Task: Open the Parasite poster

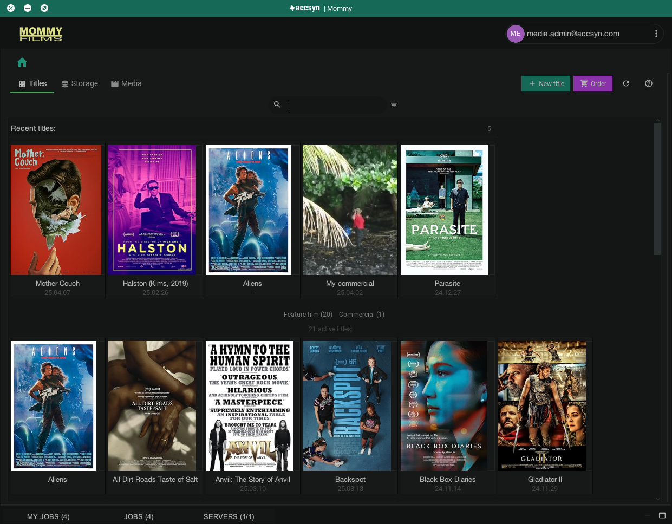Action: (x=444, y=210)
